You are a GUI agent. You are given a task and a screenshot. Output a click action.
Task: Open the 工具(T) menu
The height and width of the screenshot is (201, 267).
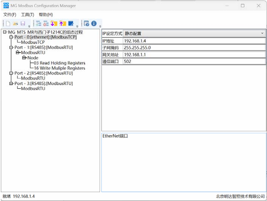click(28, 15)
